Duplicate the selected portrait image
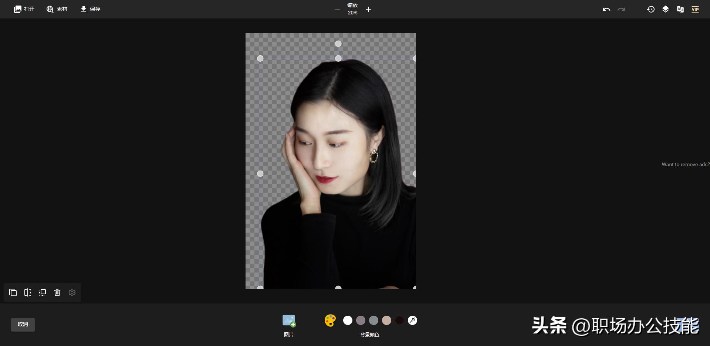Viewport: 710px width, 346px height. (13, 292)
